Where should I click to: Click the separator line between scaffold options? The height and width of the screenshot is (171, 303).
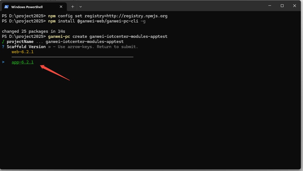coord(73,57)
